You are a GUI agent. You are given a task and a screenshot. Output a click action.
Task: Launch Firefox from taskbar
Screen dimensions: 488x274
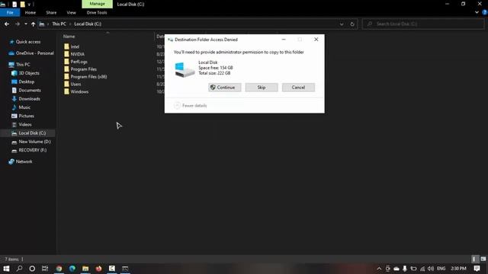(x=98, y=269)
